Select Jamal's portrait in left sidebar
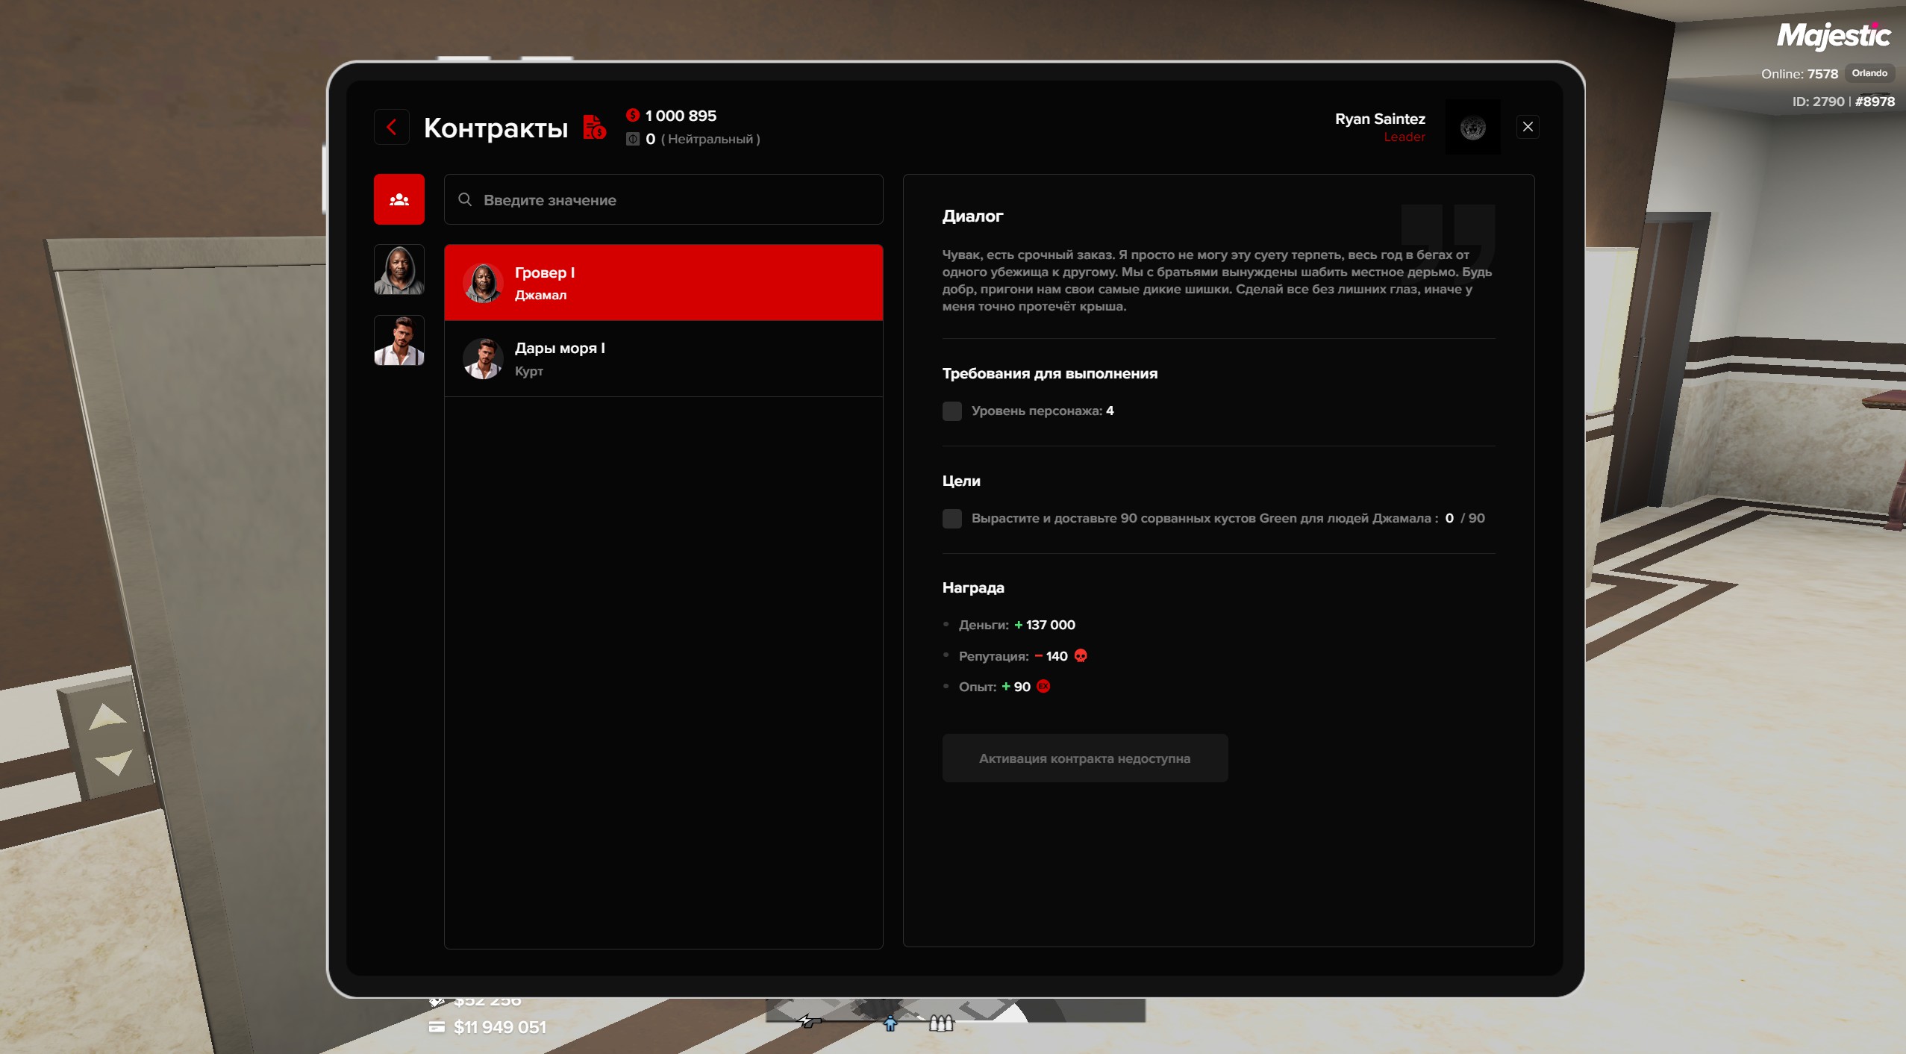Screen dimensions: 1906x1054 tap(399, 269)
